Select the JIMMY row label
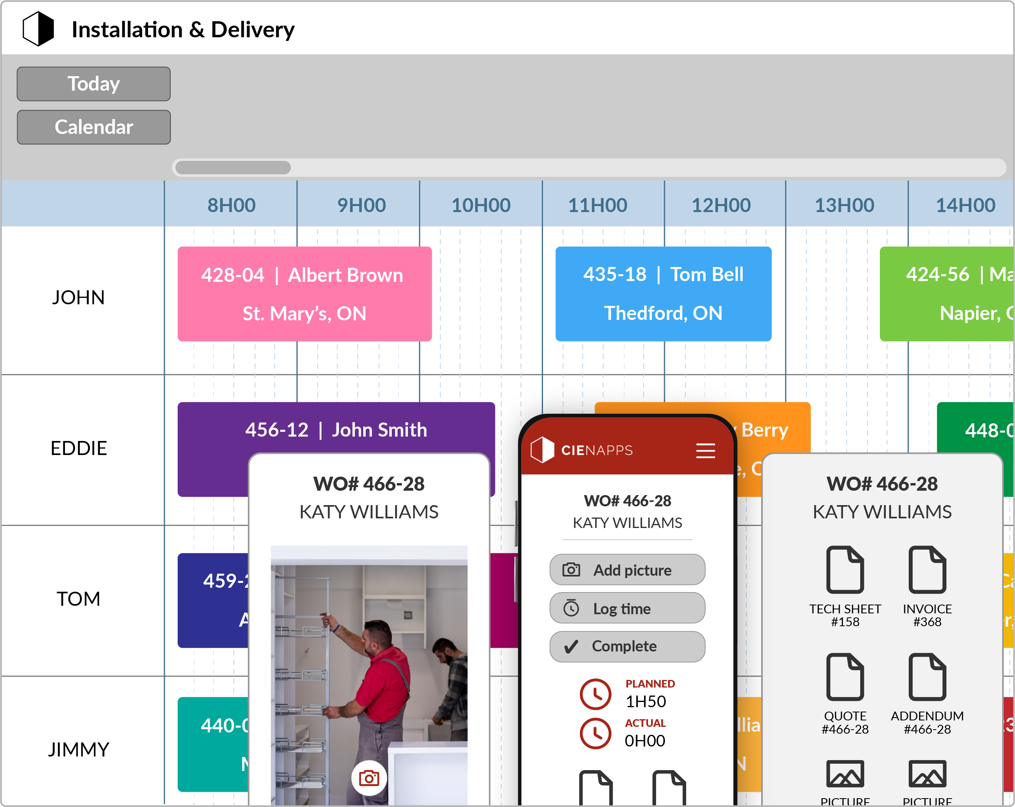This screenshot has height=807, width=1015. tap(79, 749)
